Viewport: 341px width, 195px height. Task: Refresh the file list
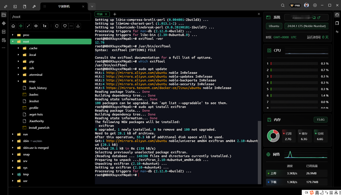57,26
